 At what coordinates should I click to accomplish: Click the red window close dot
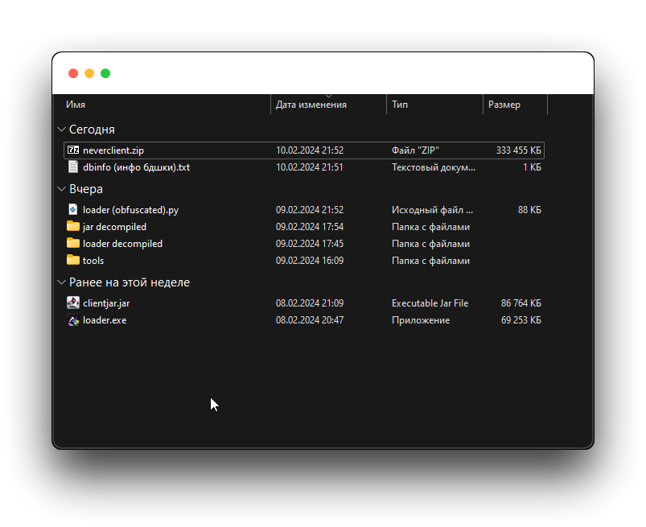(x=73, y=73)
